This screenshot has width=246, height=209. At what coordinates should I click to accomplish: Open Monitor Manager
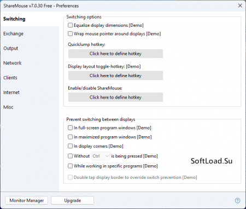point(27,200)
